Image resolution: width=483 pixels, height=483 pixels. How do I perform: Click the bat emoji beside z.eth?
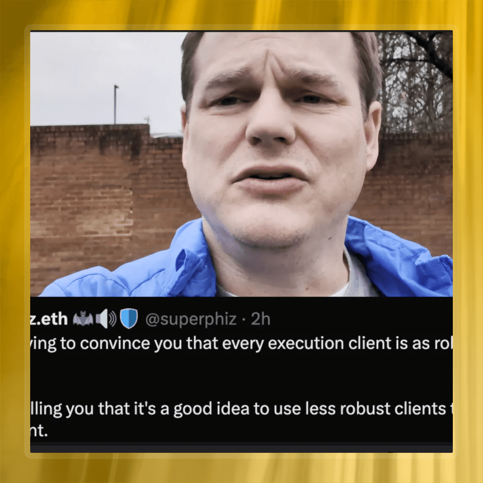[x=83, y=320]
